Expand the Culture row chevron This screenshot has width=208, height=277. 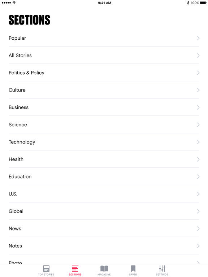pos(198,90)
